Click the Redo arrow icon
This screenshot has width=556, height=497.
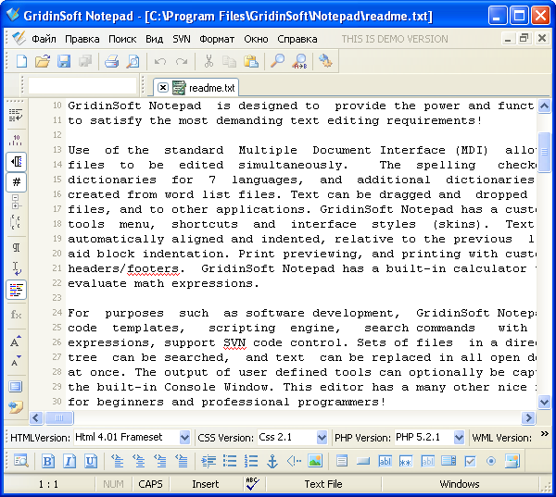point(182,62)
